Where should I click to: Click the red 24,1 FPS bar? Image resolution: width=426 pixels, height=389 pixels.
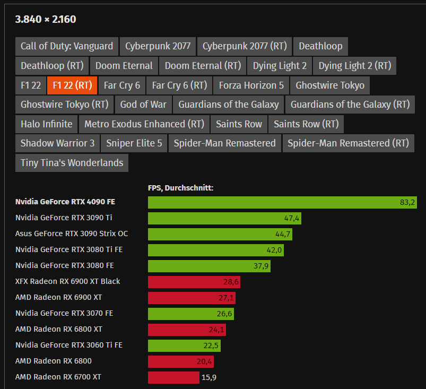click(x=187, y=330)
